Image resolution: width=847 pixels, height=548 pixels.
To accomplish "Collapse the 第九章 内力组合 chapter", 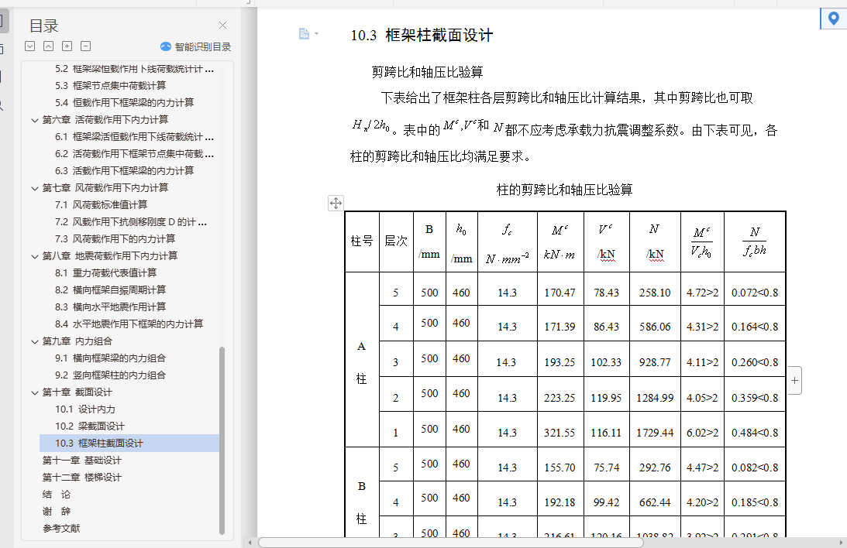I will [x=35, y=342].
